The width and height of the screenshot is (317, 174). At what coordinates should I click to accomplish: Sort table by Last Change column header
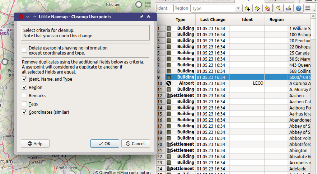click(x=213, y=20)
